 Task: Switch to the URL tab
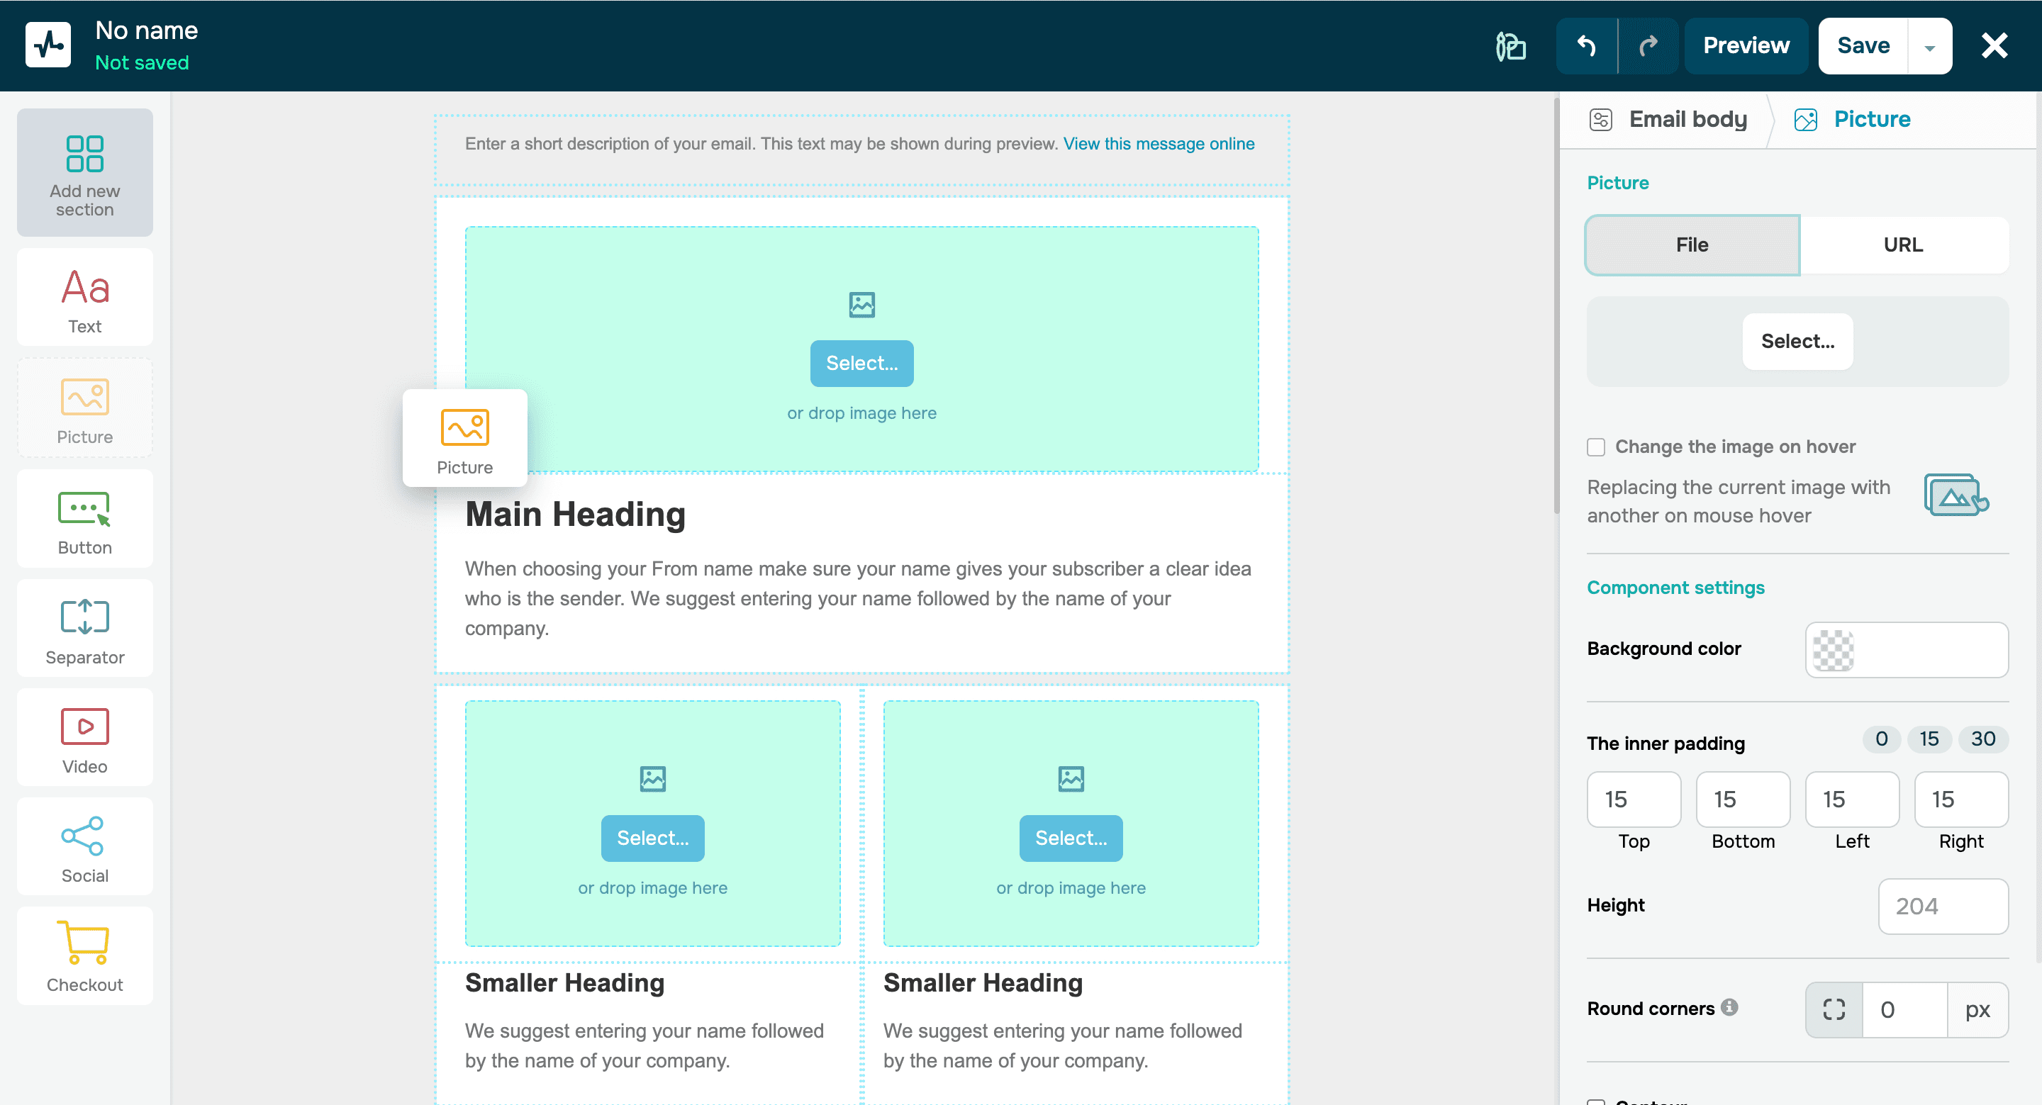click(1902, 245)
